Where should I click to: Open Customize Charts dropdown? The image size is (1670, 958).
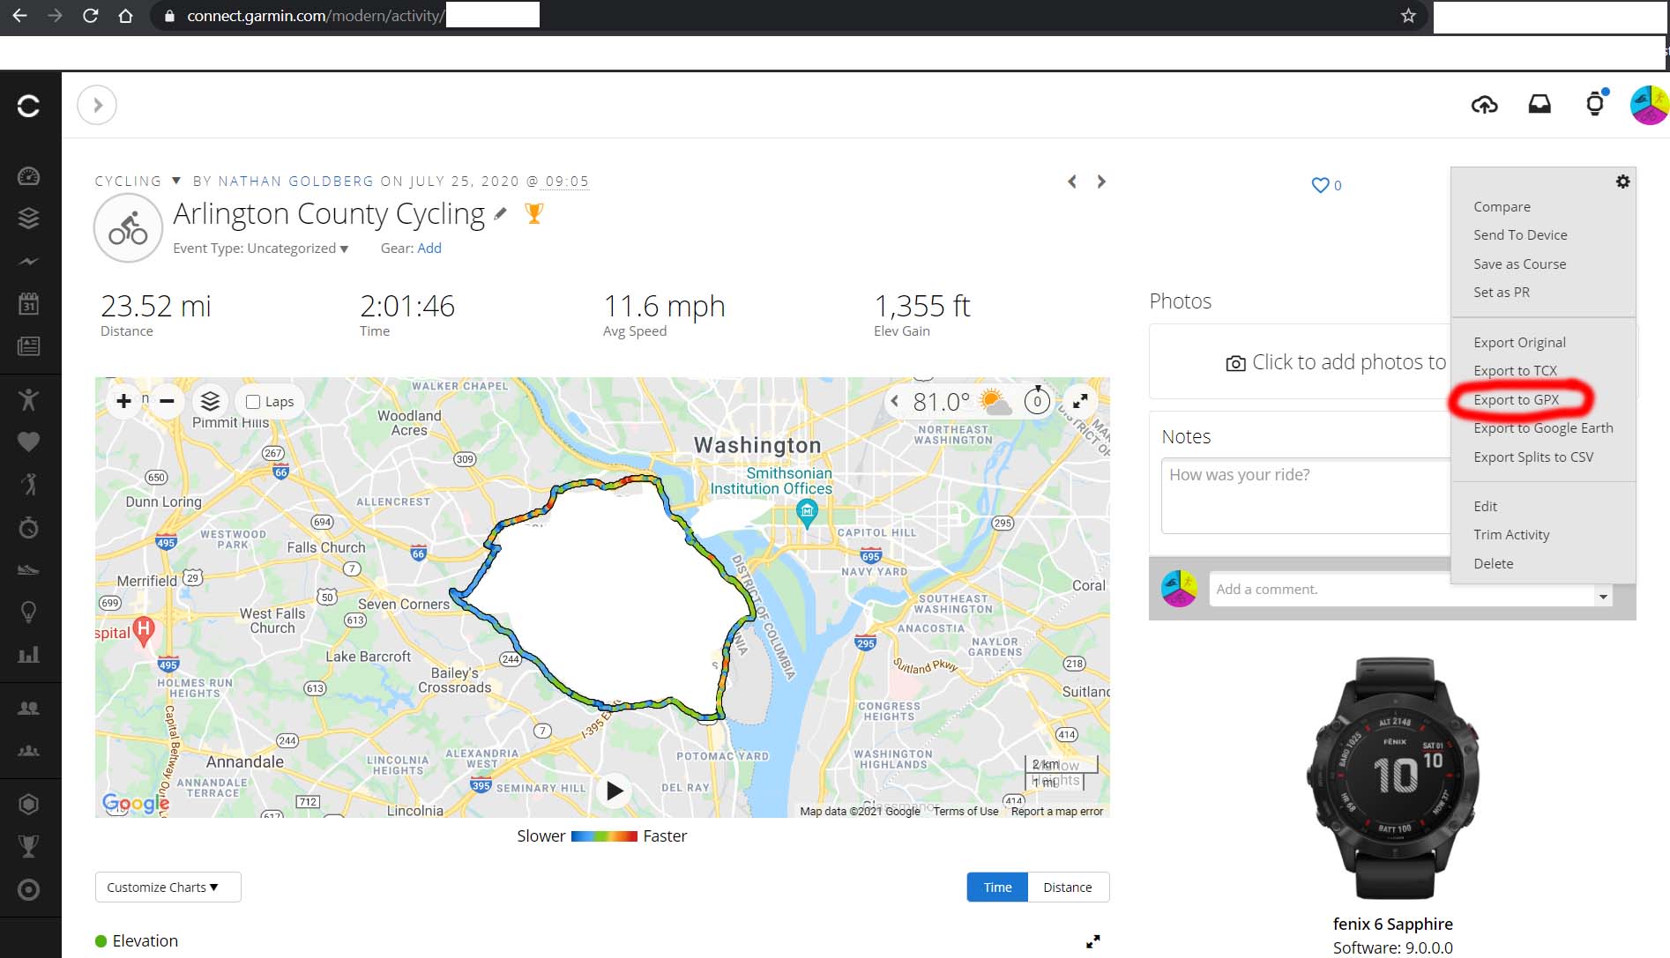[x=168, y=887]
